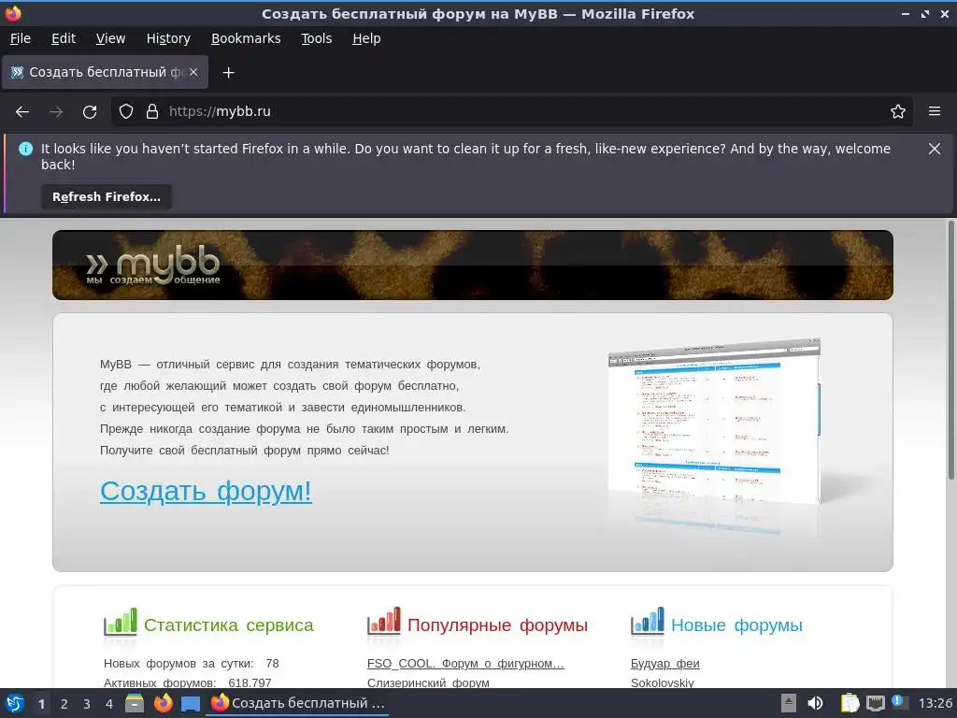Click the Refresh Firefox... button
Image resolution: width=957 pixels, height=718 pixels.
(x=107, y=196)
